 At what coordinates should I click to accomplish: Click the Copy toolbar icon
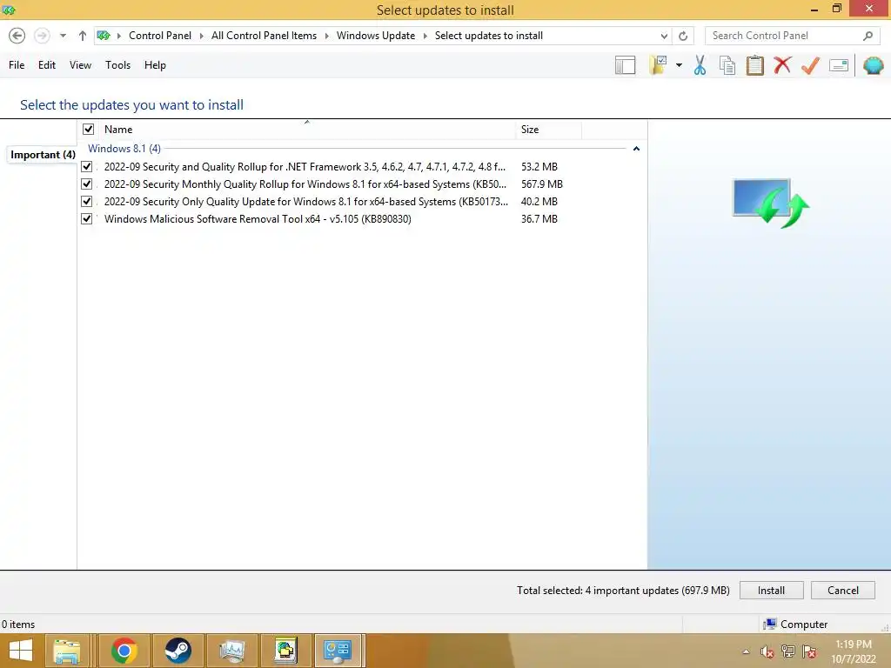click(x=727, y=65)
